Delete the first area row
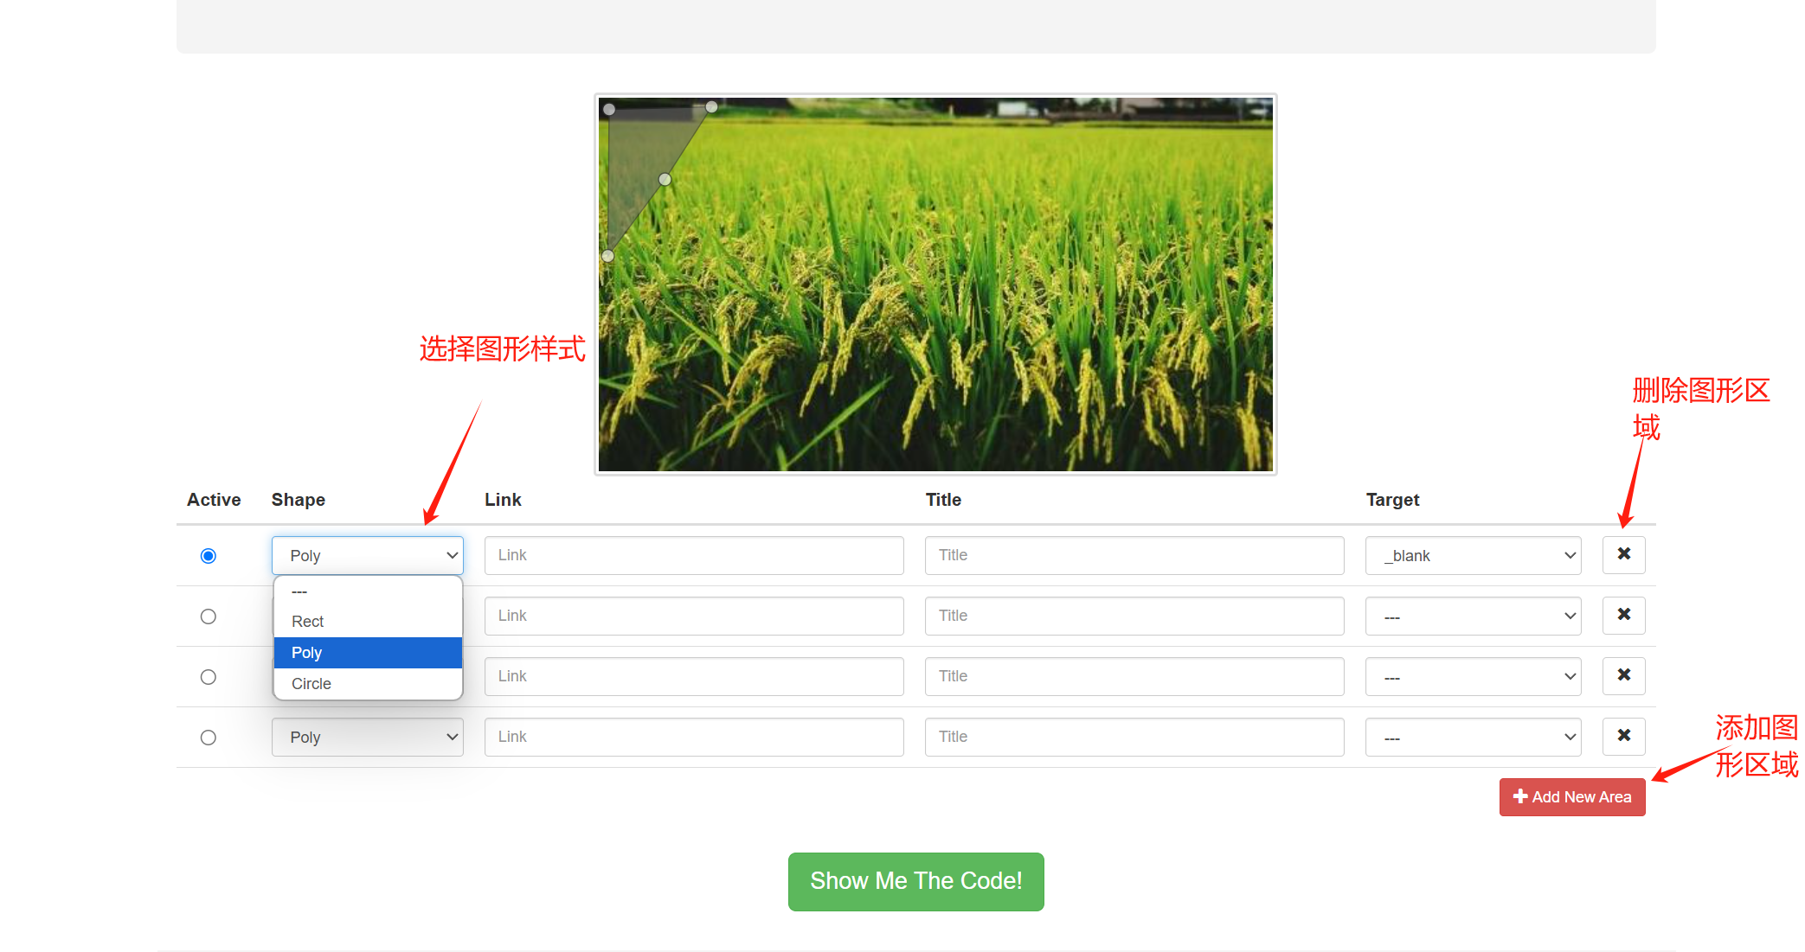This screenshot has height=952, width=1805. coord(1623,554)
